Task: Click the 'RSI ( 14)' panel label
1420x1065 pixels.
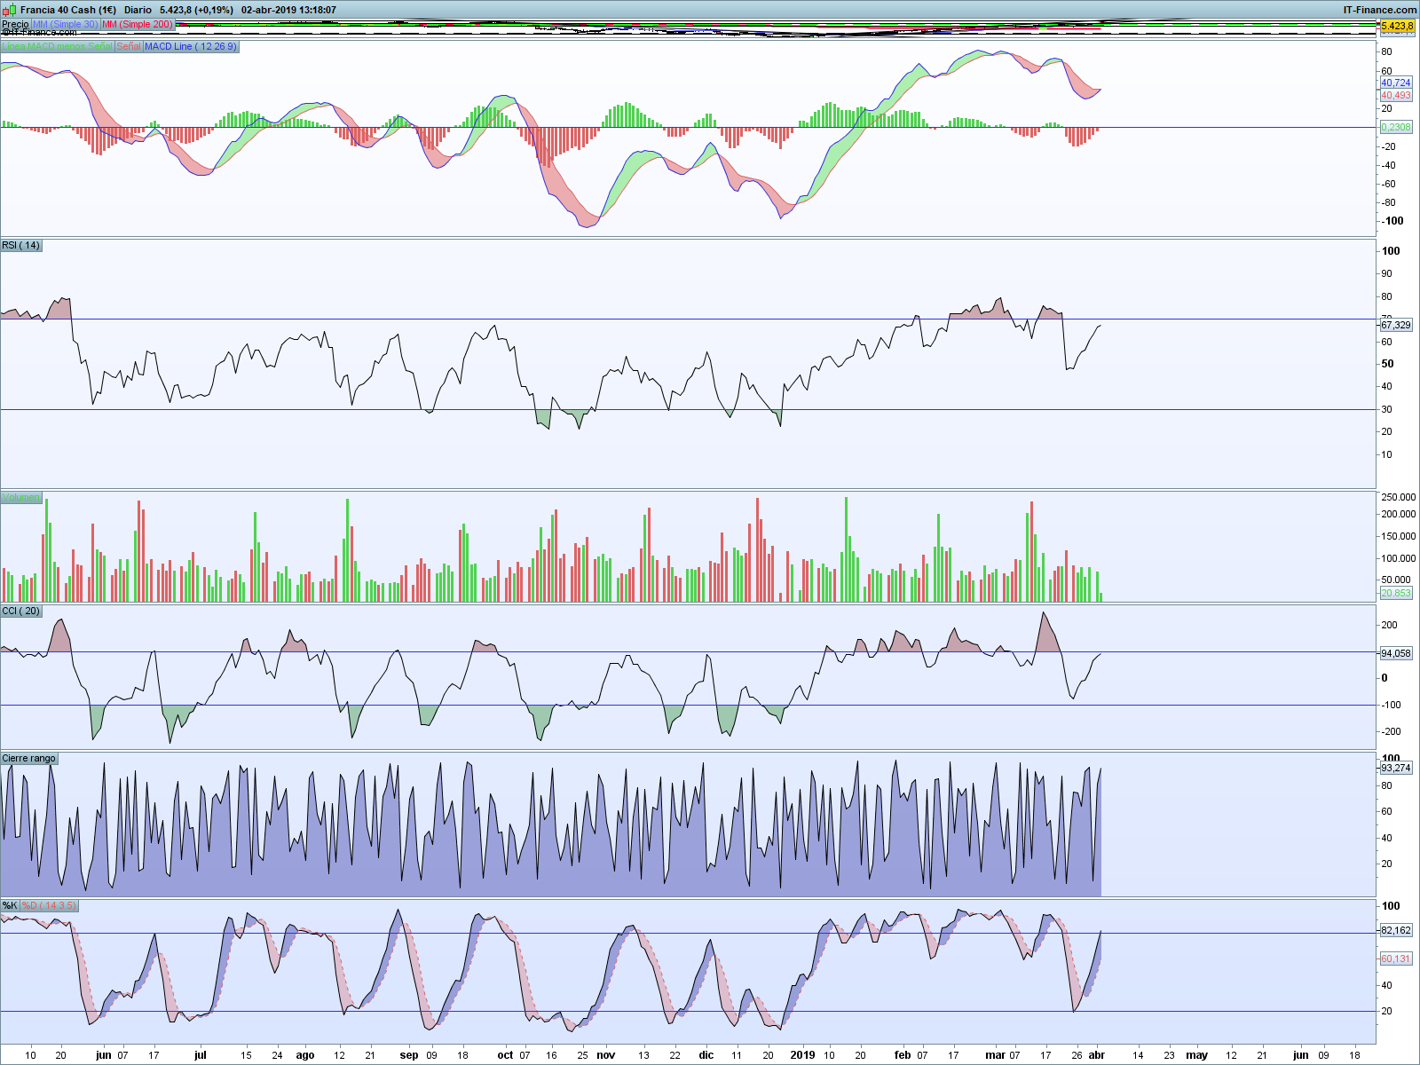Action: pos(21,245)
